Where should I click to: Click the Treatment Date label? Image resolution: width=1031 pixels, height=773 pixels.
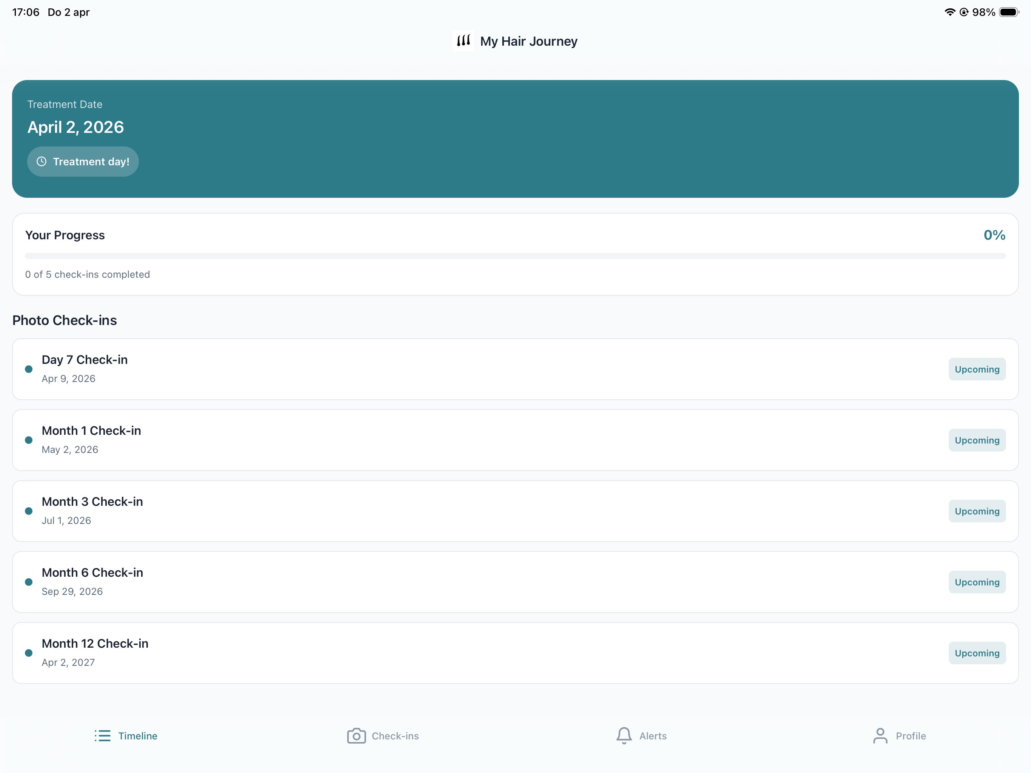pyautogui.click(x=65, y=105)
